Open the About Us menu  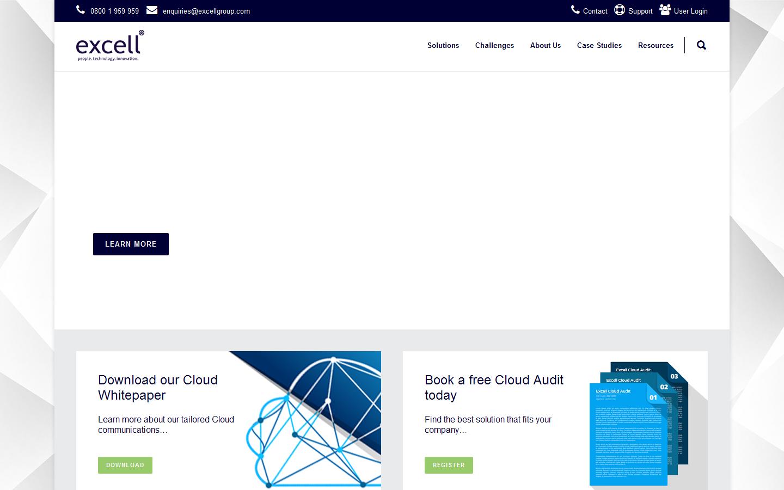pos(545,46)
